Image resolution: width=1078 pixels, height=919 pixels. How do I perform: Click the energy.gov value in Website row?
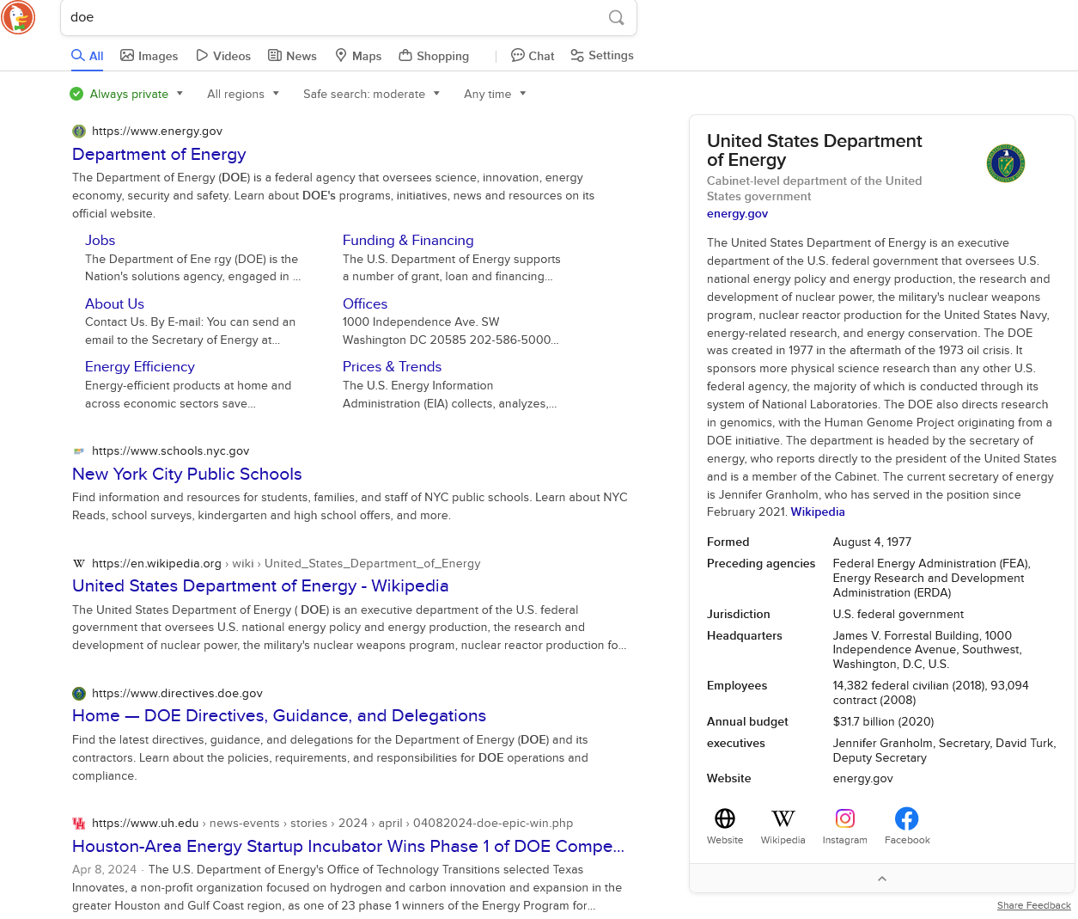point(862,779)
